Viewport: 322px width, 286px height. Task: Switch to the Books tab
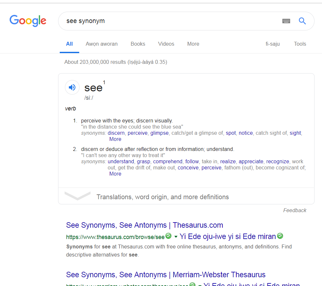(x=138, y=44)
